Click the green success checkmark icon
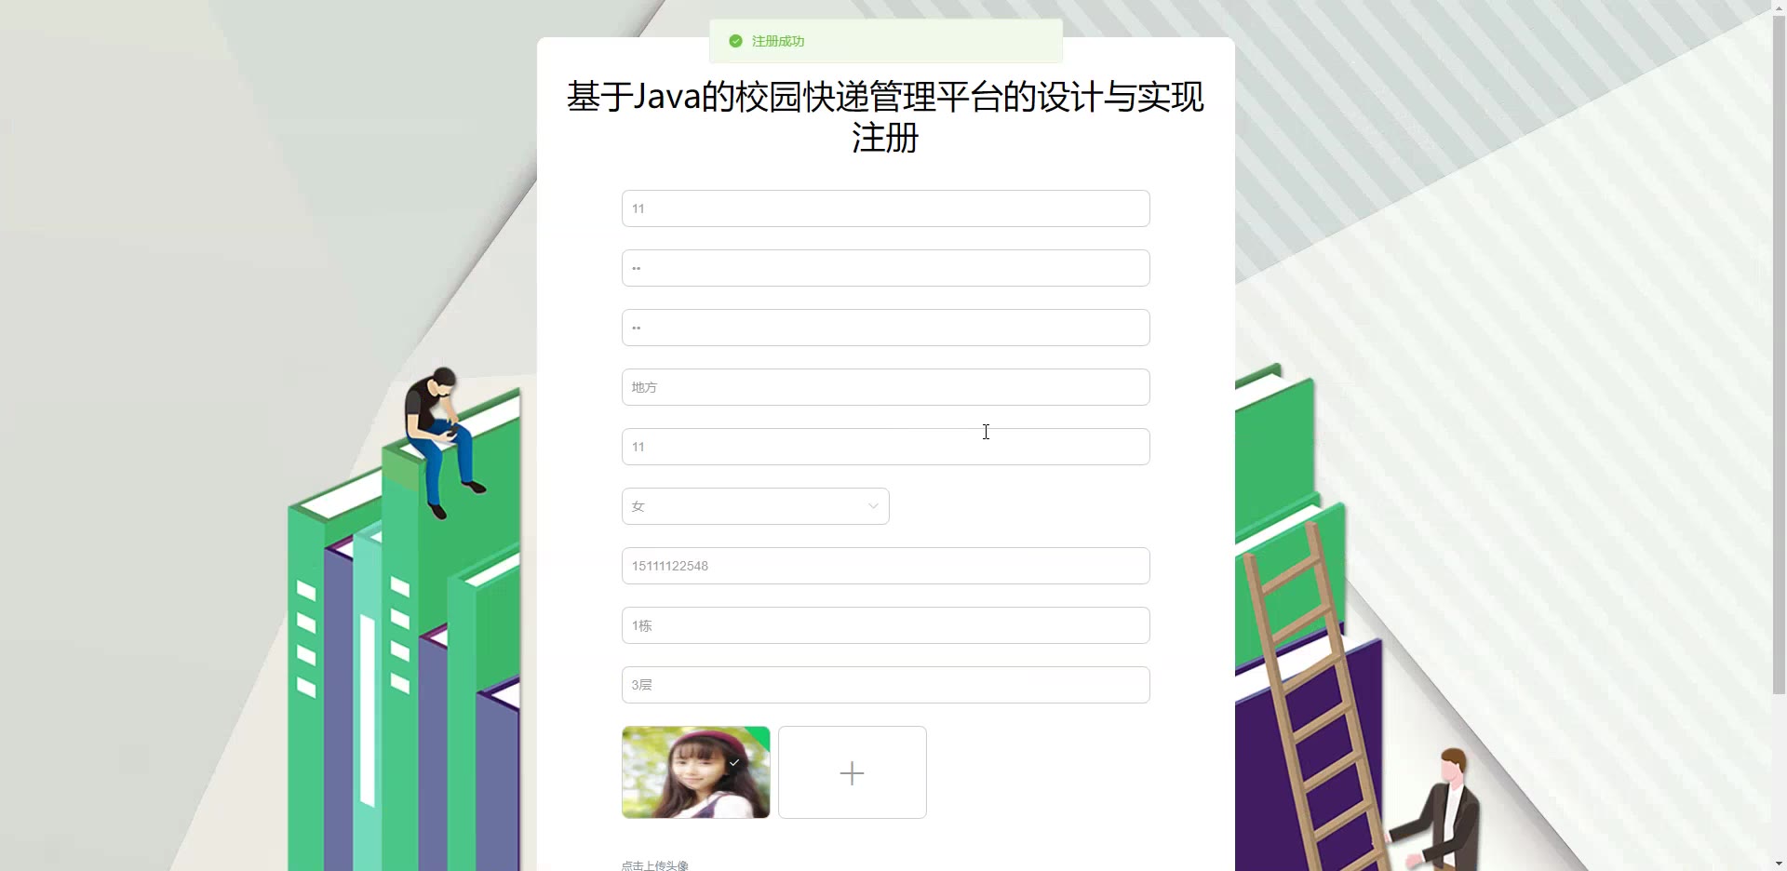This screenshot has width=1787, height=871. (735, 41)
